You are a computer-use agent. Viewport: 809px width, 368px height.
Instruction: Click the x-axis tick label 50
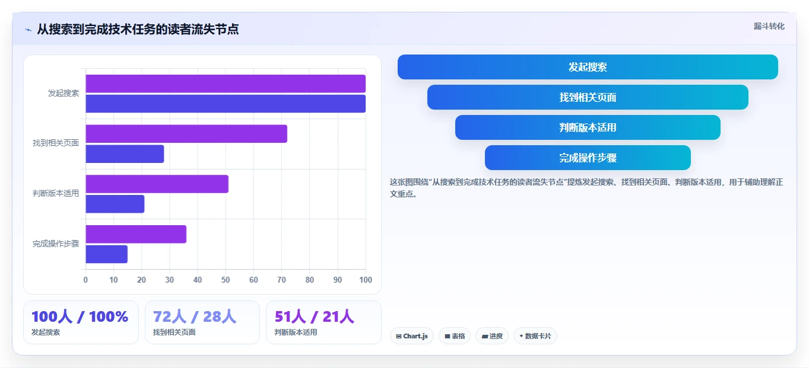click(226, 280)
